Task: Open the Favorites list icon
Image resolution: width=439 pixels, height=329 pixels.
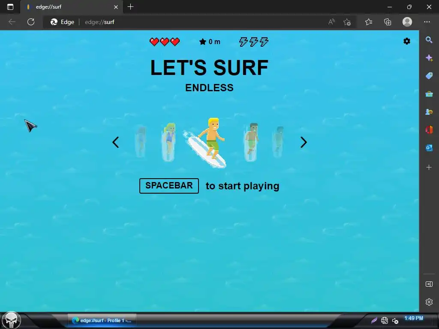Action: (369, 22)
